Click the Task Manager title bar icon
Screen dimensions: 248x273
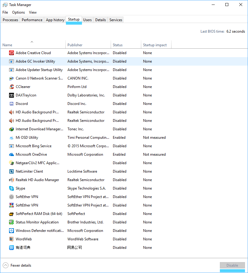coord(5,5)
